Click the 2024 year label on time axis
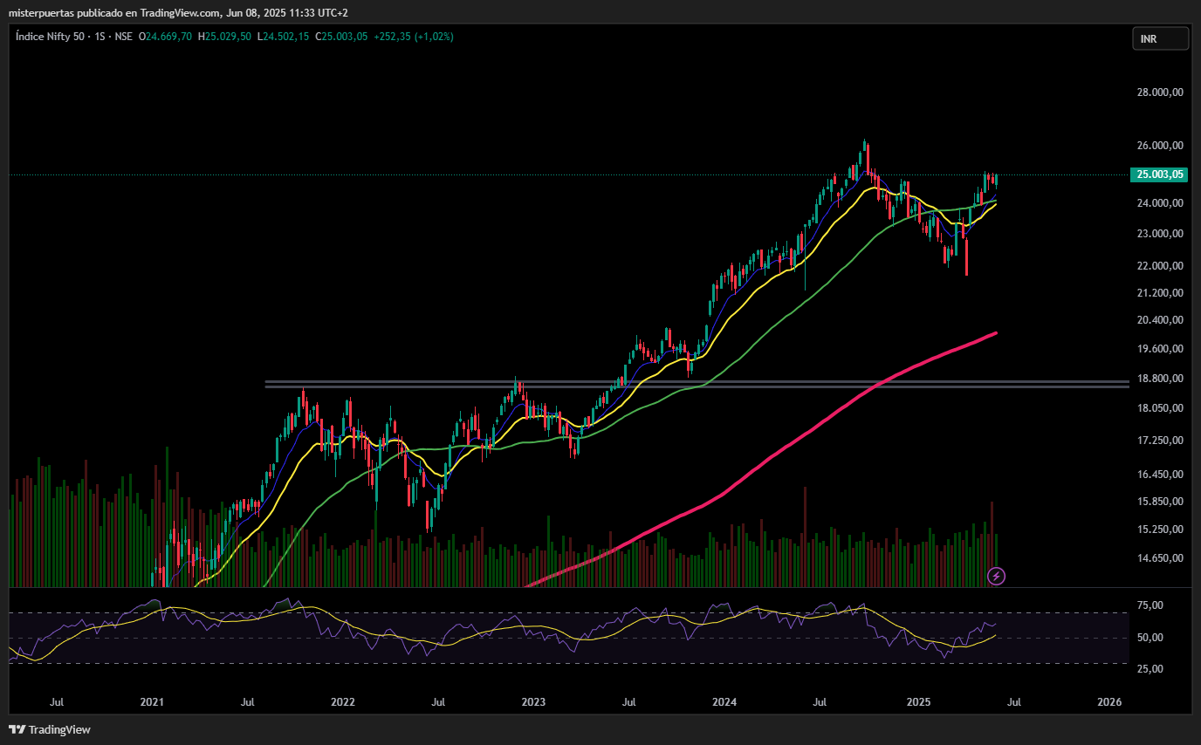This screenshot has width=1201, height=745. point(724,702)
